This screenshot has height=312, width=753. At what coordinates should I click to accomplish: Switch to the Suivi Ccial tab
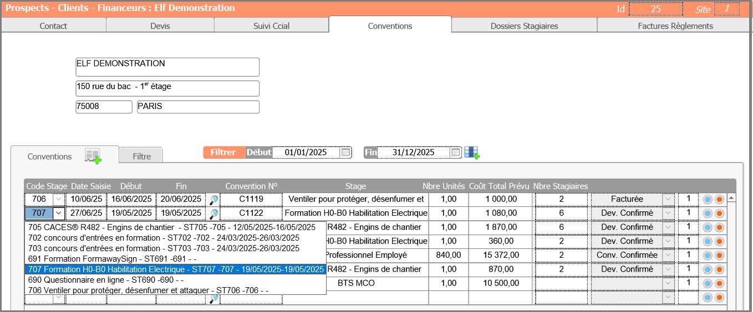[271, 26]
